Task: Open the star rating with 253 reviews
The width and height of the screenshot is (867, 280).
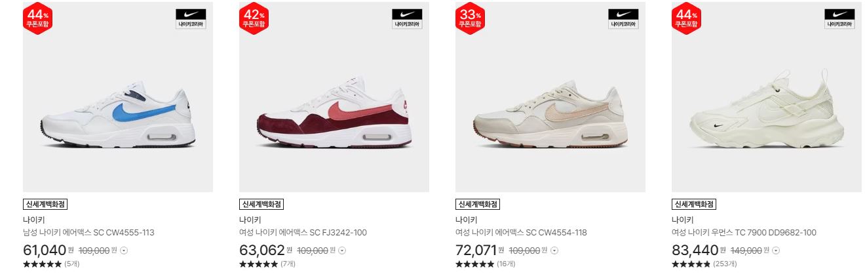Action: [704, 264]
